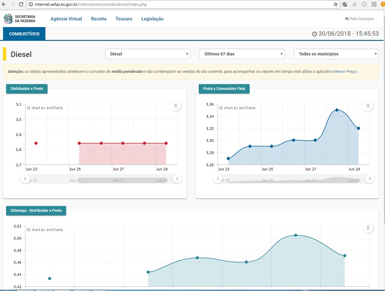Click the isolated Jun 23 red data point

[36, 143]
